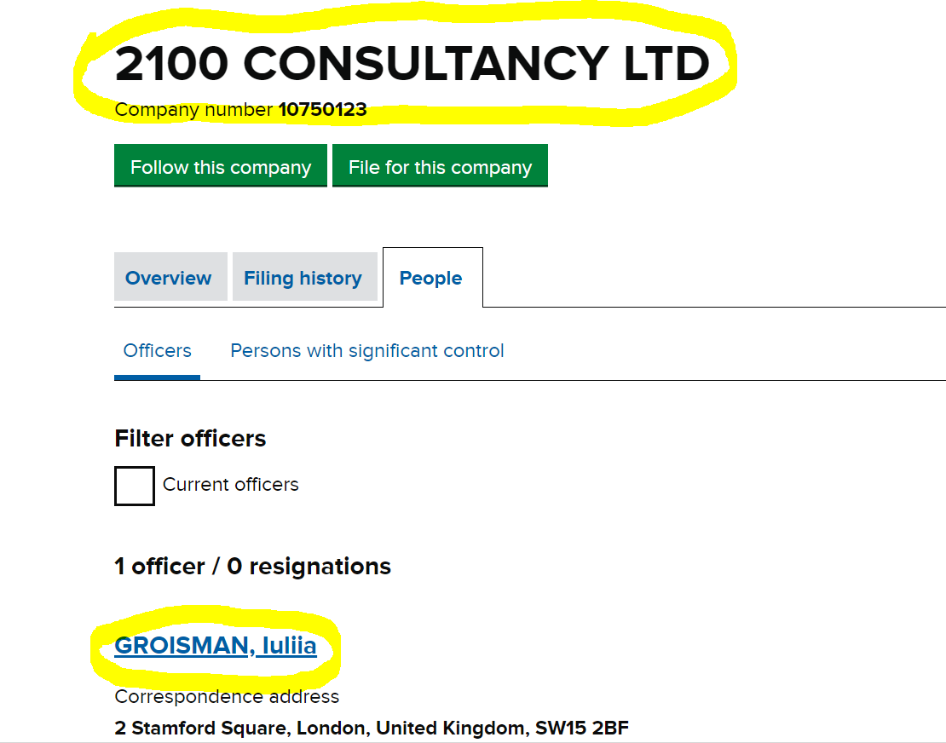Click the 2100 CONSULTANCY LTD heading
The image size is (946, 743).
(x=412, y=64)
